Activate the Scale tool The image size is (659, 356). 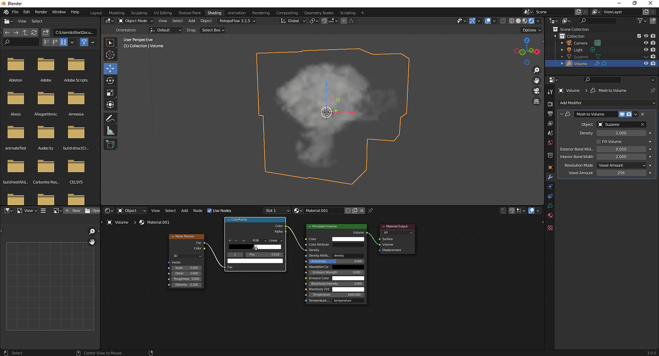(x=110, y=93)
